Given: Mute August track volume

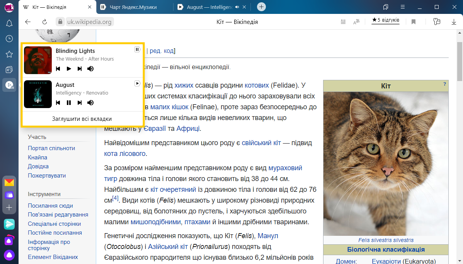Looking at the screenshot, I should click(x=90, y=103).
